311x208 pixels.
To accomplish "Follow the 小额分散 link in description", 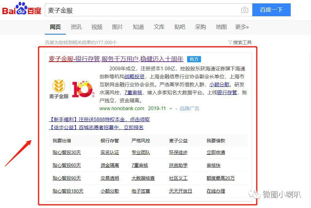I will click(219, 85).
